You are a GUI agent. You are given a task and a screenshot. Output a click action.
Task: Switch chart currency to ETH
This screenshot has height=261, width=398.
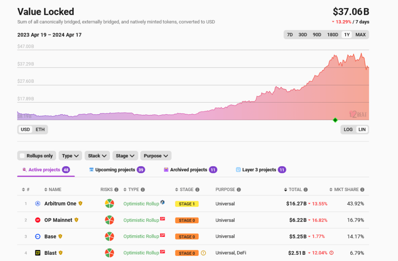click(40, 129)
